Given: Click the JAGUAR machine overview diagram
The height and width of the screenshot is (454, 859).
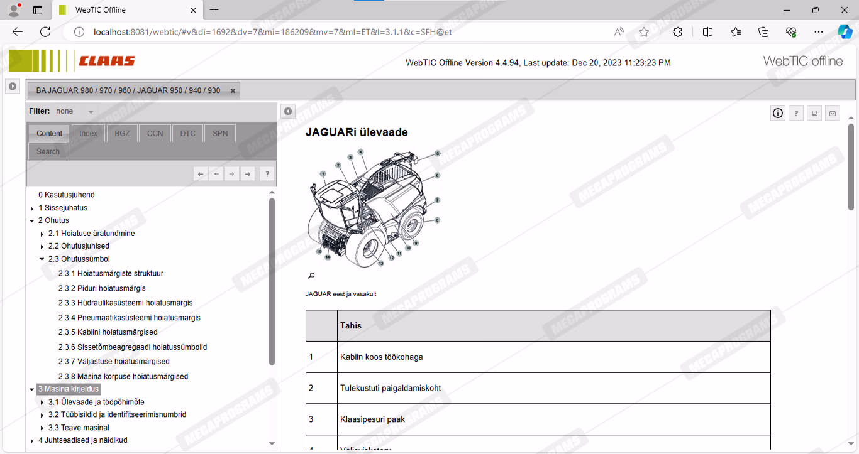Looking at the screenshot, I should point(375,207).
